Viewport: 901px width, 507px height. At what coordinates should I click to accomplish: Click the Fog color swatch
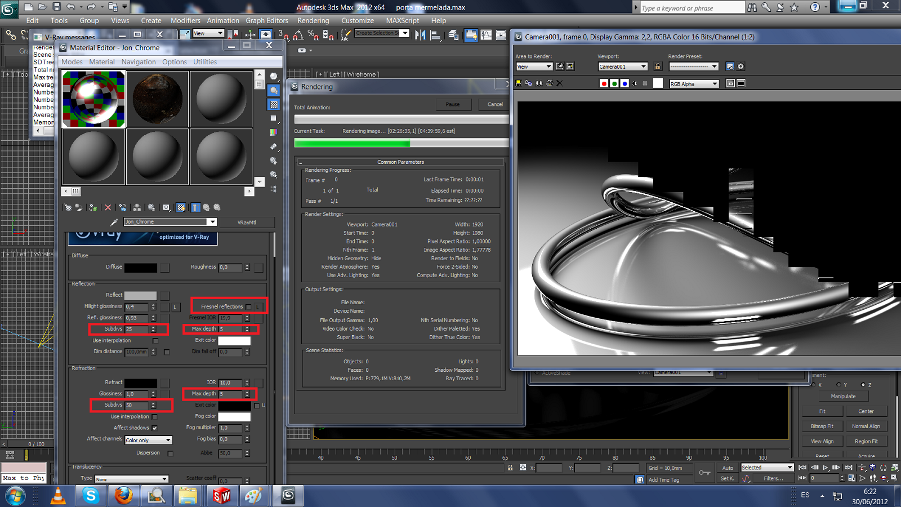coord(234,417)
